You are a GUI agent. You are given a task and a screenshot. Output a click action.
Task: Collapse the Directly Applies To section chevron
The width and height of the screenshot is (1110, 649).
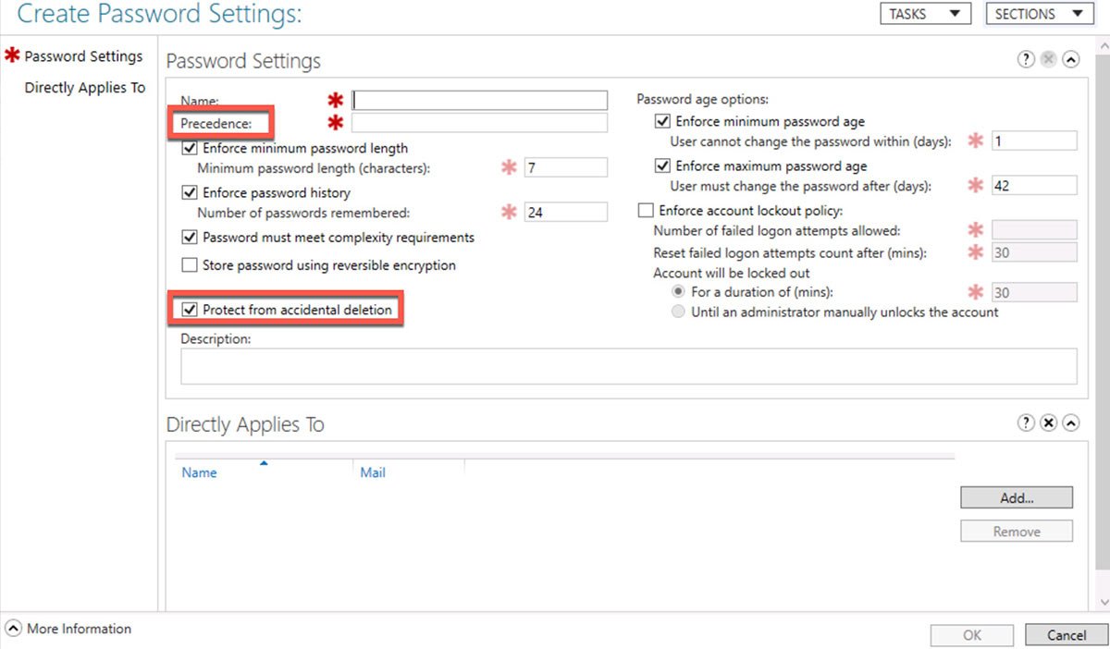tap(1070, 422)
